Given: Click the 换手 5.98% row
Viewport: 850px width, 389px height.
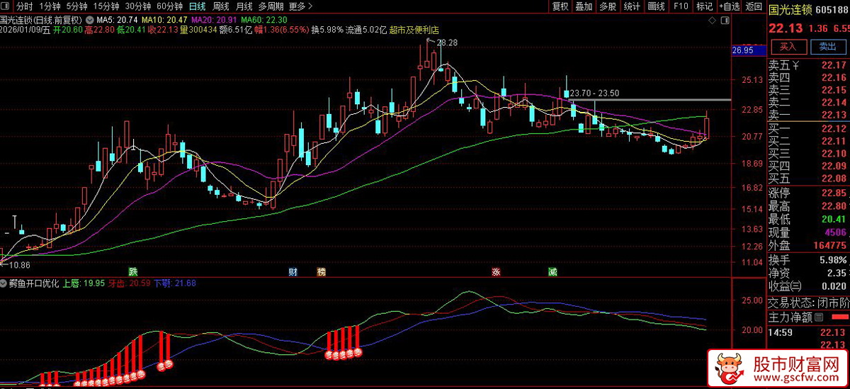Looking at the screenshot, I should 808,259.
